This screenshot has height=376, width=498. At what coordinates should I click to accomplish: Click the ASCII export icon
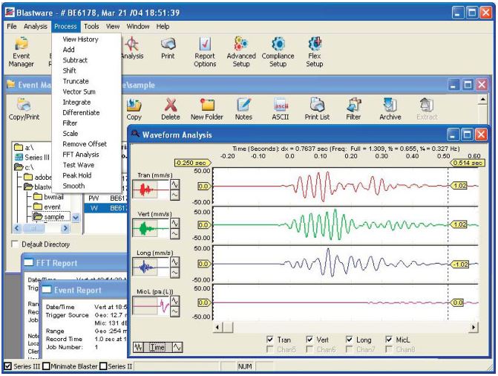(x=281, y=108)
